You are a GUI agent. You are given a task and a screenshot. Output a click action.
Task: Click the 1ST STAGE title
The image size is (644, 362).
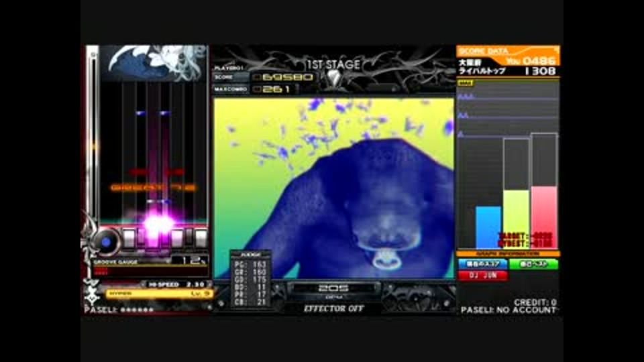333,64
